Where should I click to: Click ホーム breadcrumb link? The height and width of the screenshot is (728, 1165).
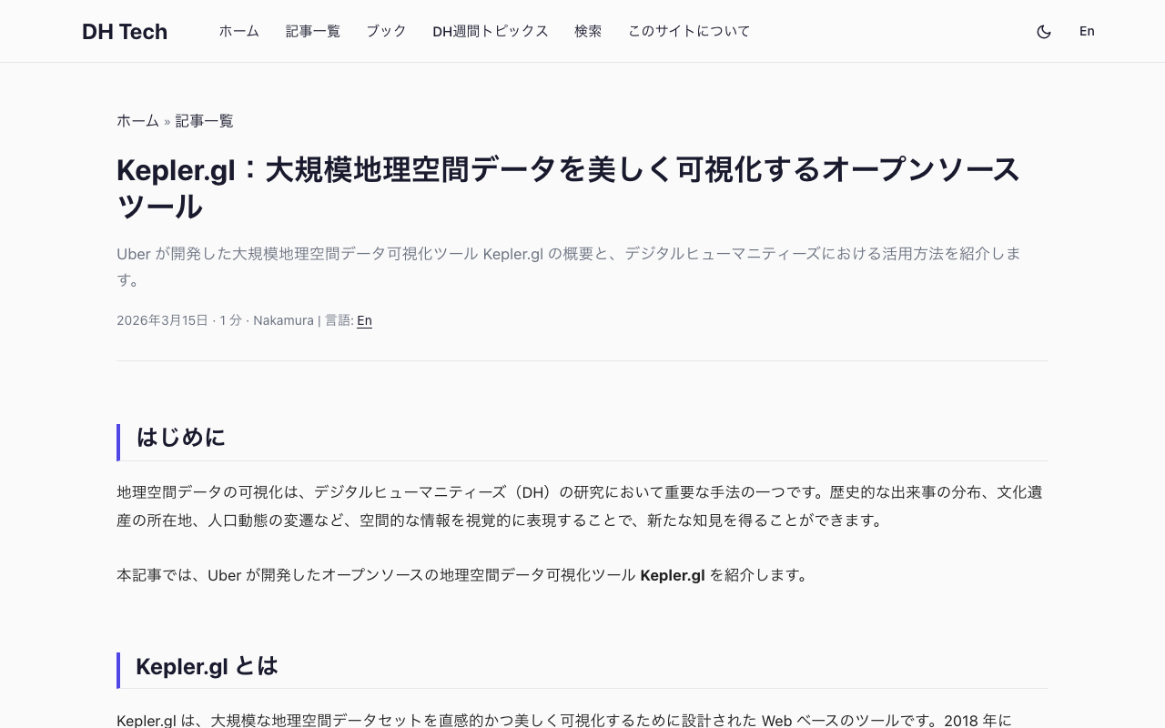[137, 121]
